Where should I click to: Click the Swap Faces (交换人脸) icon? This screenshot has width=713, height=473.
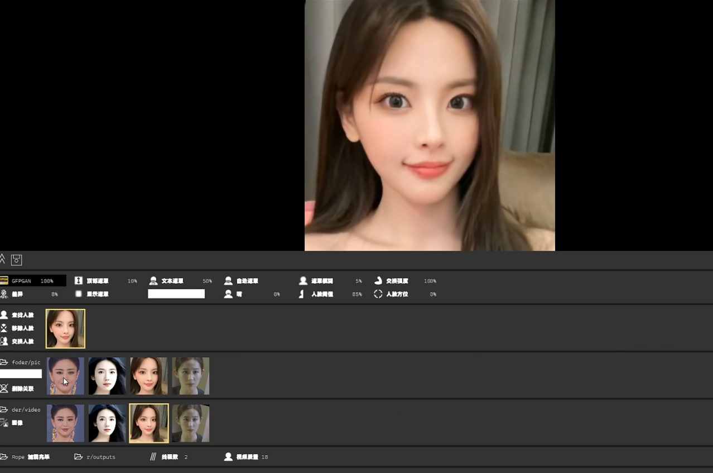coord(4,341)
